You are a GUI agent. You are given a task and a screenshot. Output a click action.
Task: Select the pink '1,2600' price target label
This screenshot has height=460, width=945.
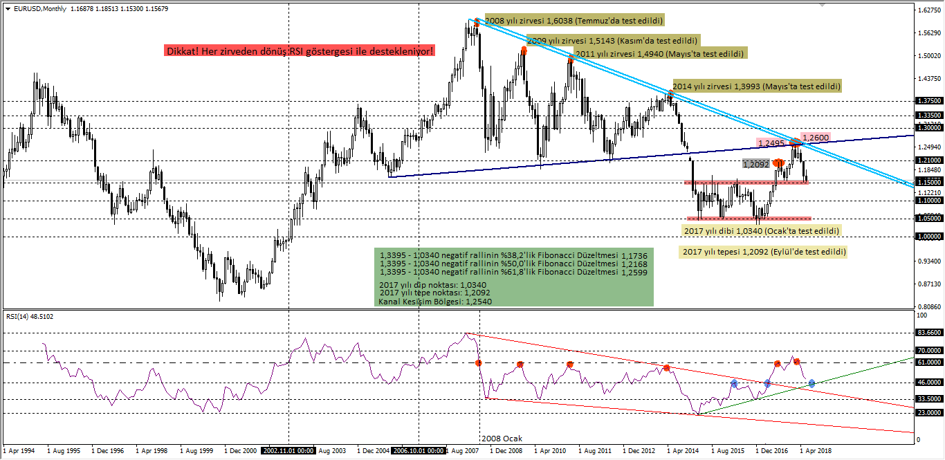814,138
